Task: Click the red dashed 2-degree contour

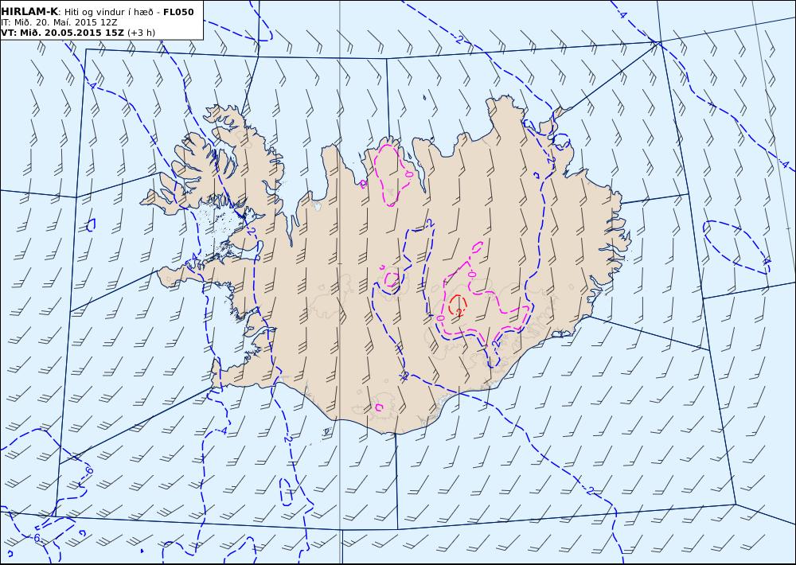Action: click(458, 305)
